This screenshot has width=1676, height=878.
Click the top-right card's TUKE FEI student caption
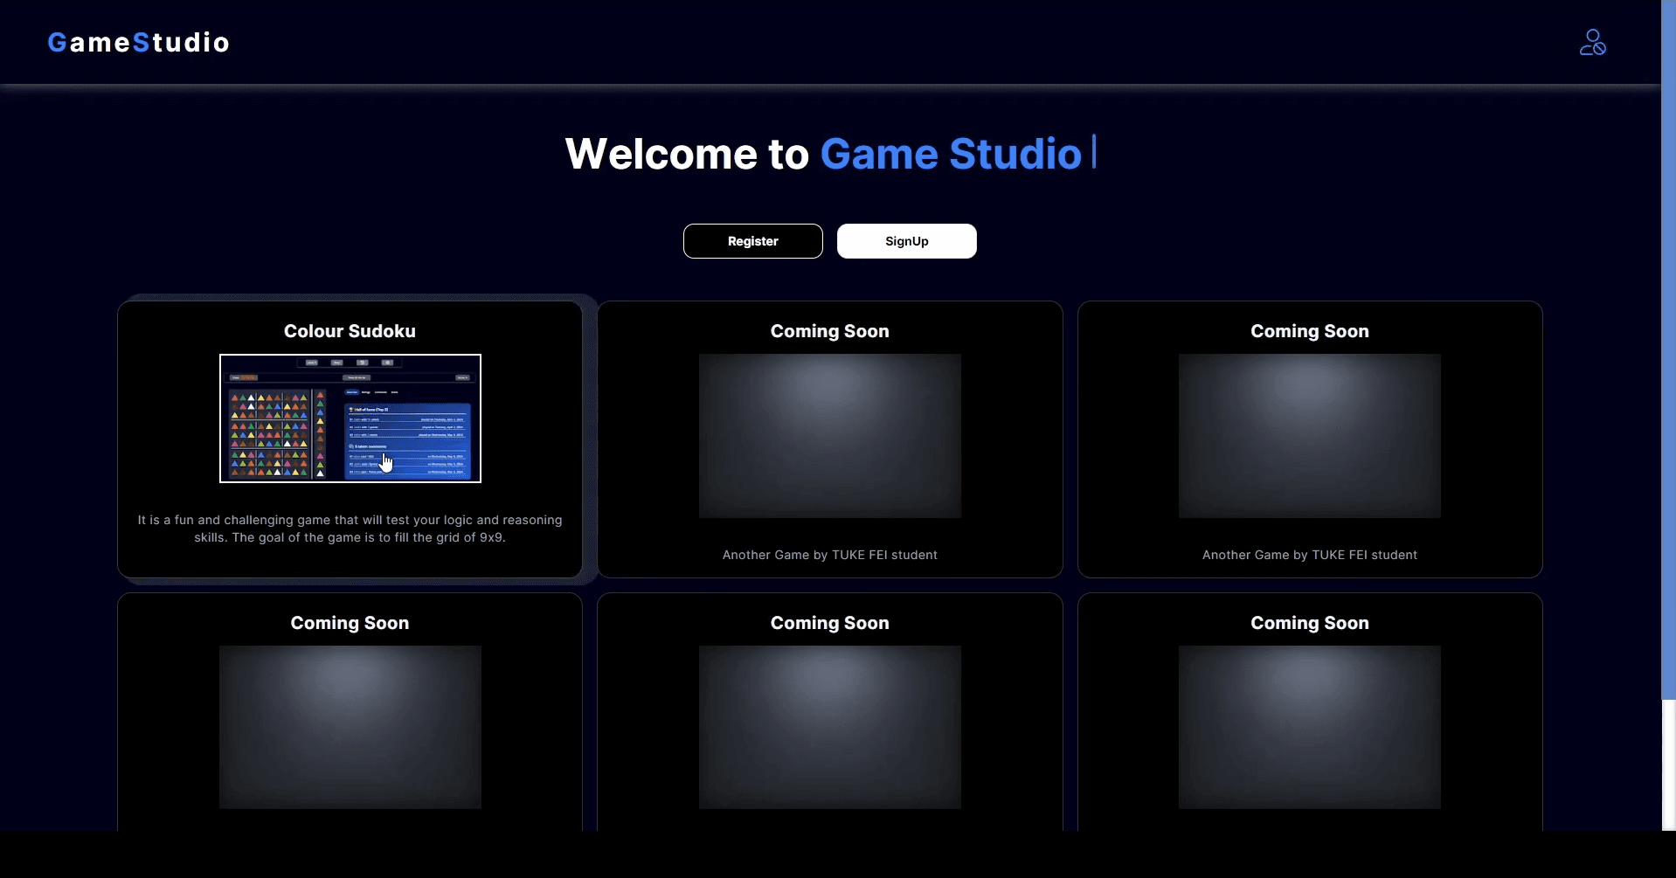coord(1309,555)
